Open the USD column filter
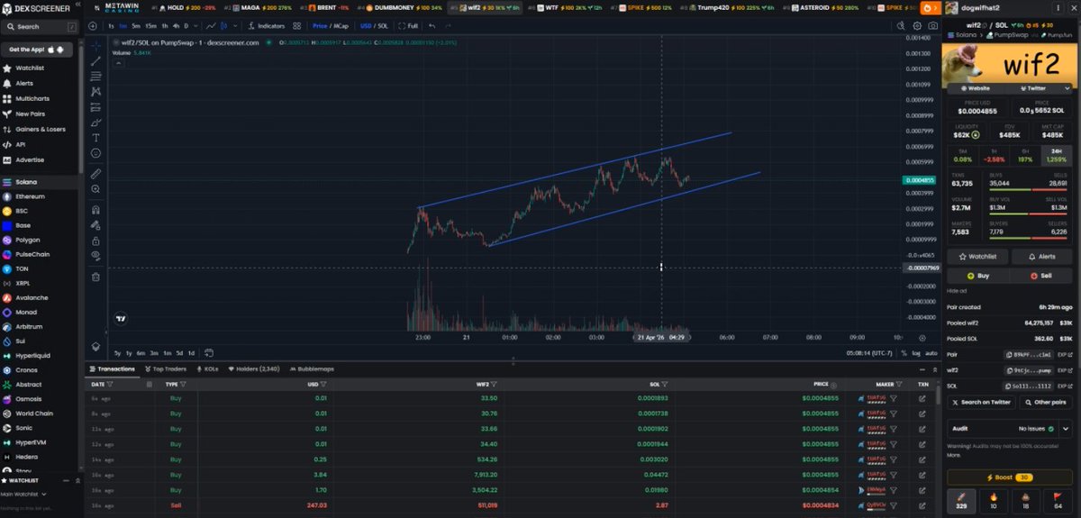1081x518 pixels. 322,384
